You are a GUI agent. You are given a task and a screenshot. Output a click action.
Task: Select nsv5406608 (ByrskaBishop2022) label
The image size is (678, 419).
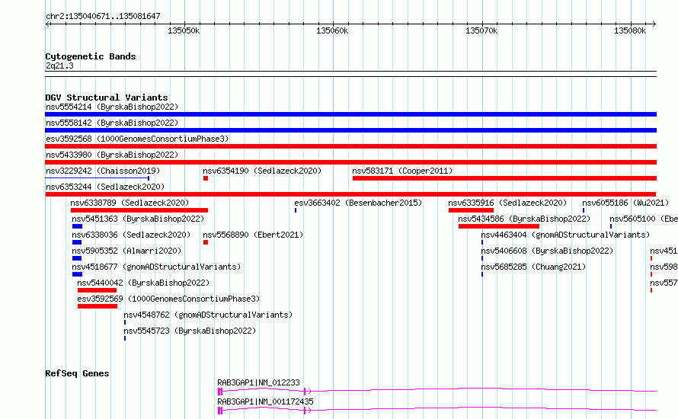click(547, 251)
